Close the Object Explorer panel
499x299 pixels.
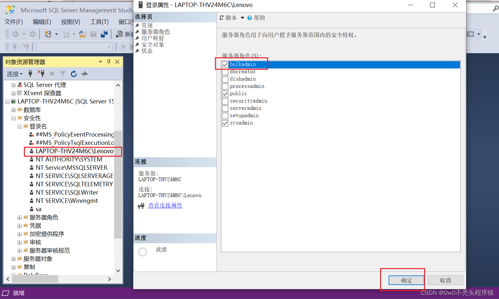point(117,62)
